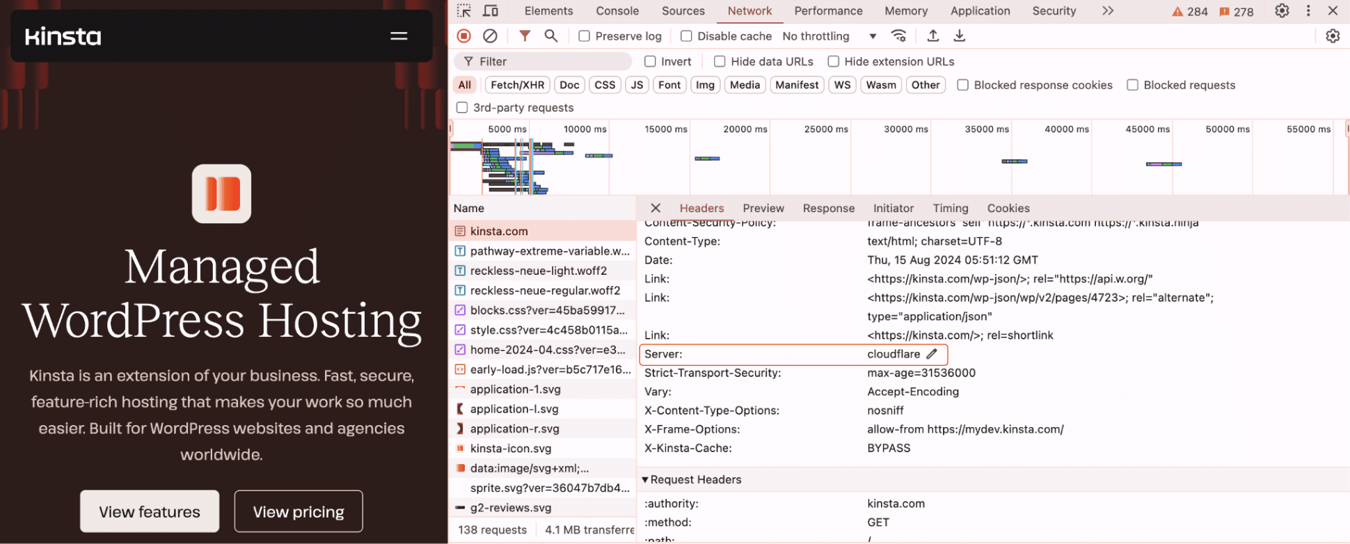
Task: Filter by JS requests
Action: click(637, 85)
